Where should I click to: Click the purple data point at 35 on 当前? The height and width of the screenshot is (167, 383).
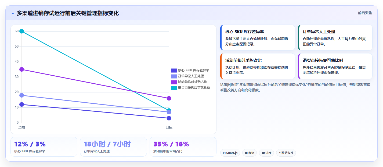pos(22,69)
